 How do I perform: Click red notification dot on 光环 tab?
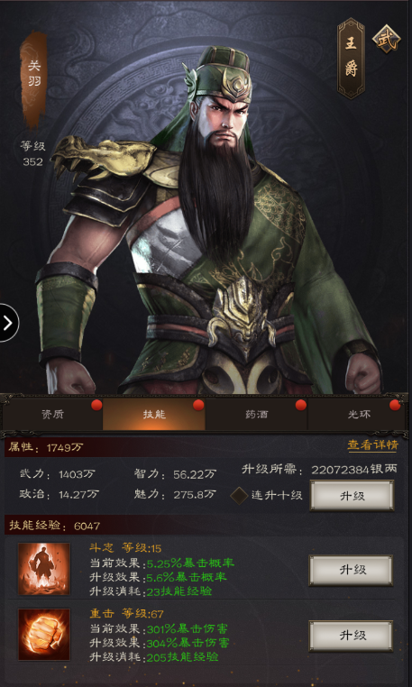click(x=395, y=405)
